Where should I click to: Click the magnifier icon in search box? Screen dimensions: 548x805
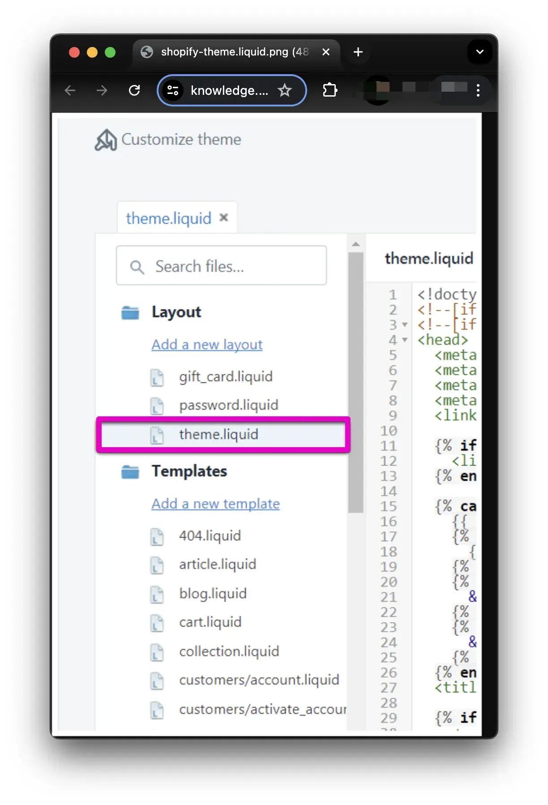(x=137, y=267)
